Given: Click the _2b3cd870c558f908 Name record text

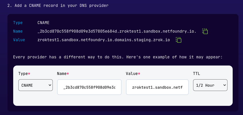Looking at the screenshot, I should 117,31.
